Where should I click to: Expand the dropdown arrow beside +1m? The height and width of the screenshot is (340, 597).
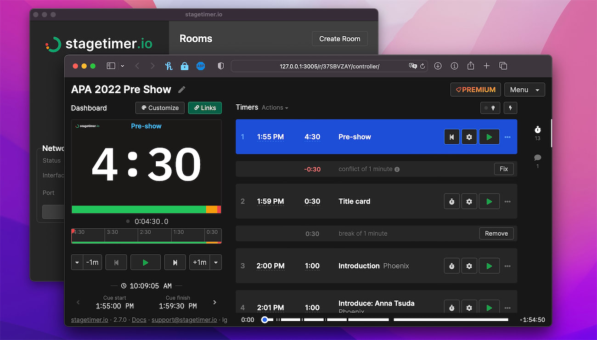[216, 262]
